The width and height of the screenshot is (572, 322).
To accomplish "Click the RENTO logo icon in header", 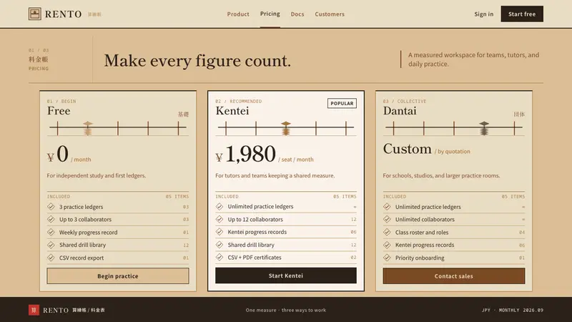I will [34, 14].
